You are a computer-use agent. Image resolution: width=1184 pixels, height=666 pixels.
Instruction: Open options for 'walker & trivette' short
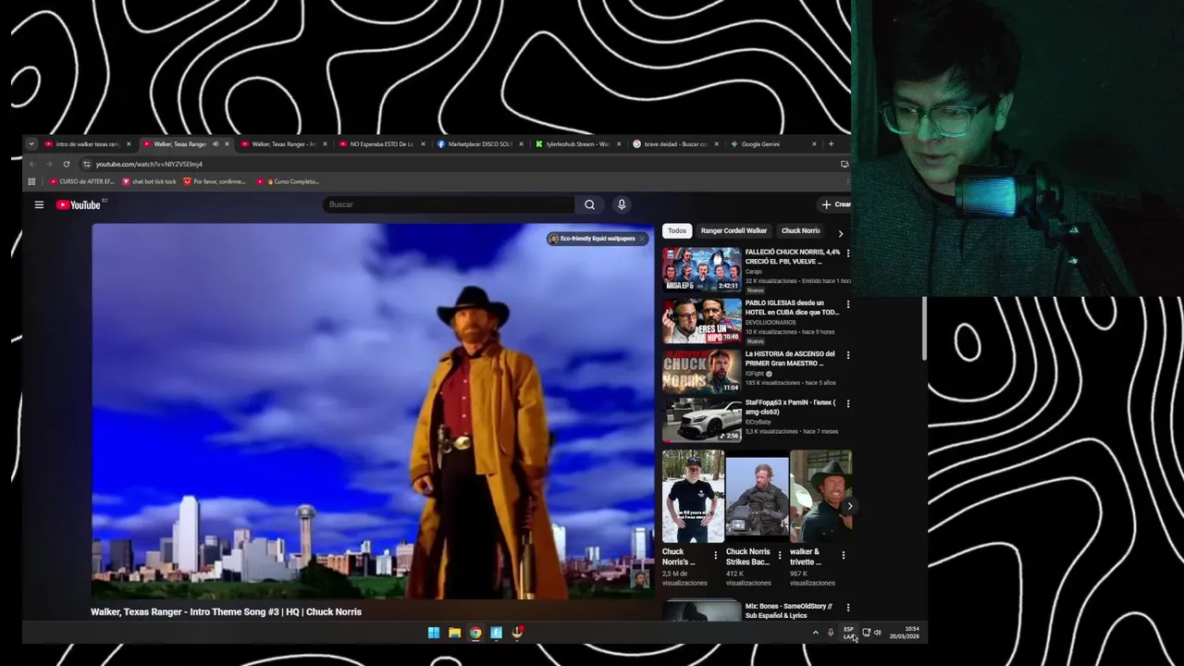tap(843, 556)
